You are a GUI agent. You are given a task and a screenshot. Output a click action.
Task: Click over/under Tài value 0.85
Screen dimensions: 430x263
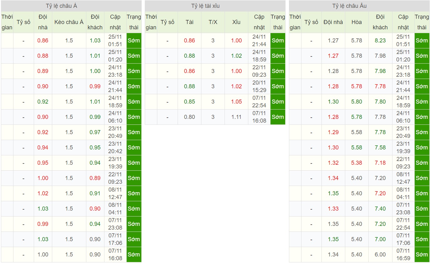(x=190, y=102)
